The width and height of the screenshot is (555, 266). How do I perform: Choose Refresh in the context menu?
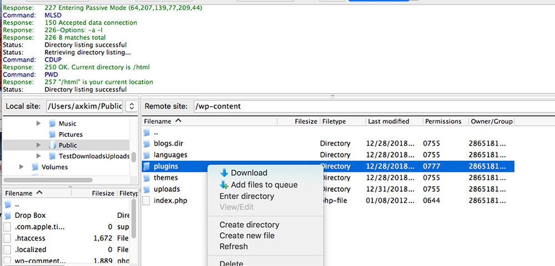pos(233,246)
